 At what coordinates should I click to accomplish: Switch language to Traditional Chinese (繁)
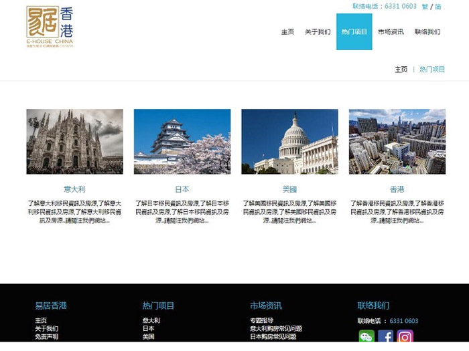click(x=425, y=7)
